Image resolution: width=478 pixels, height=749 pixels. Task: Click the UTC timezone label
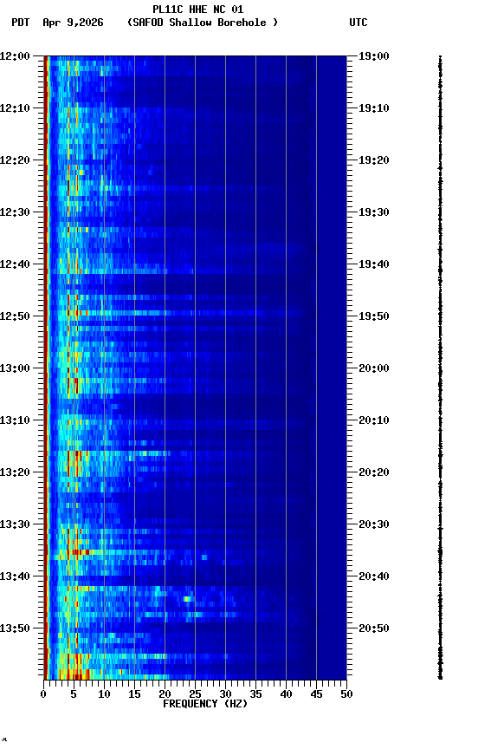point(358,23)
